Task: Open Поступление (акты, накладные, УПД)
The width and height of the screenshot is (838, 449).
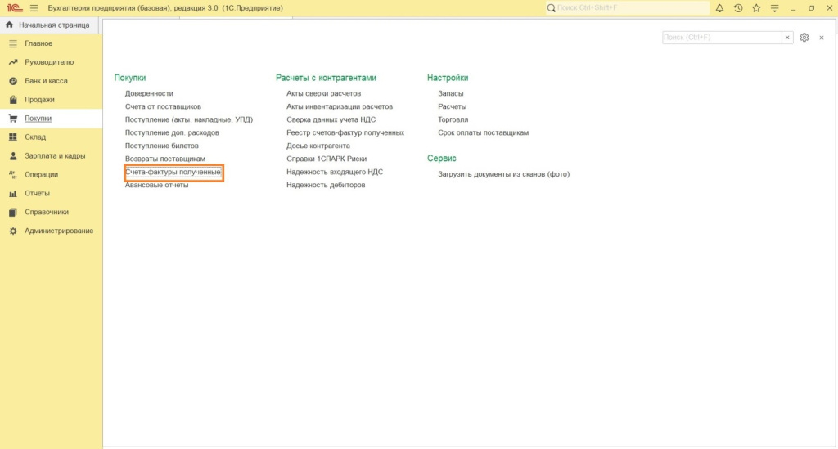Action: tap(188, 119)
